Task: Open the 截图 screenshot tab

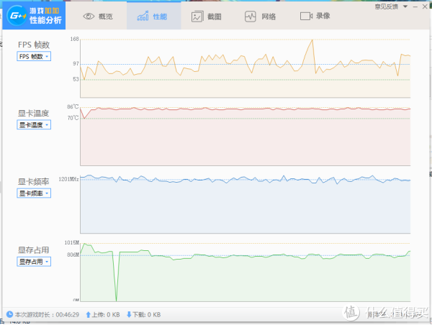Action: (207, 17)
